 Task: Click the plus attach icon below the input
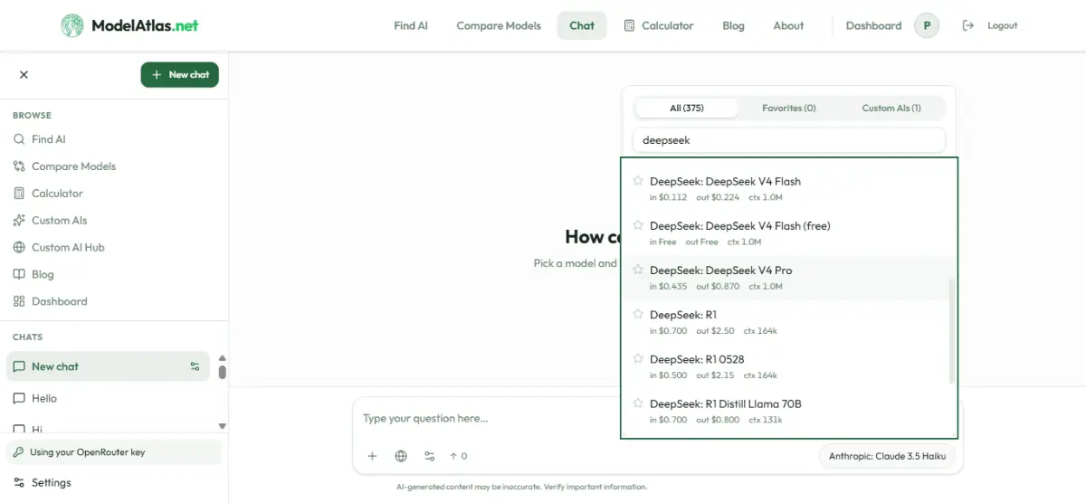pos(372,456)
